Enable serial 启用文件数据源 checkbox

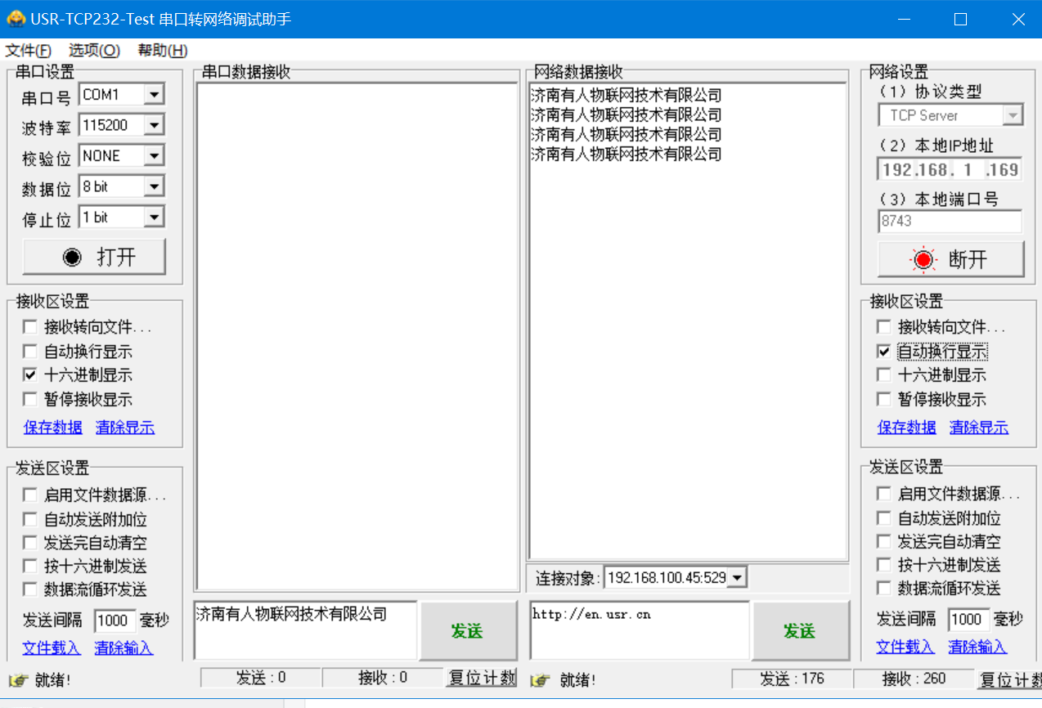pyautogui.click(x=30, y=495)
